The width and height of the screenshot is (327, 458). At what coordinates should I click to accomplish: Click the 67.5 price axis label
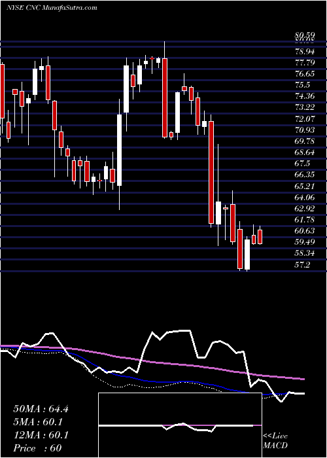point(303,164)
